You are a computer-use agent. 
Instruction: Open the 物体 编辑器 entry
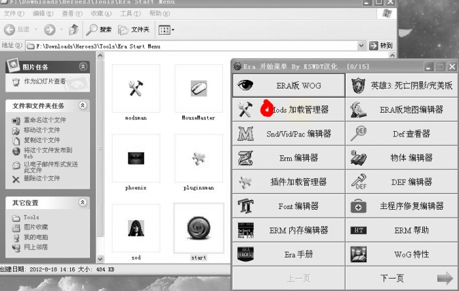(x=401, y=158)
